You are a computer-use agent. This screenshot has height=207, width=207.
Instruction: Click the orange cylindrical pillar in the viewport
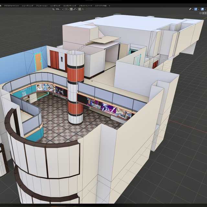click(x=75, y=73)
